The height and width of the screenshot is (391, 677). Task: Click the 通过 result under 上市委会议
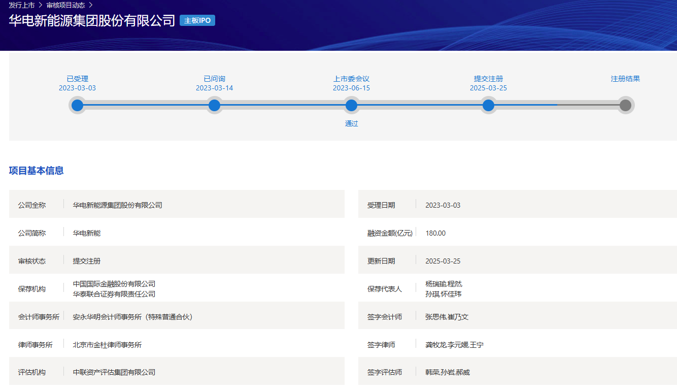coord(351,123)
